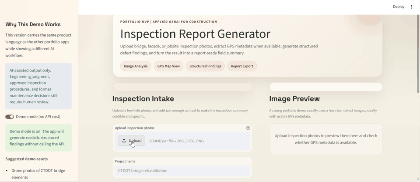Viewport: 420px width, 182px height.
Task: Click the image preview placeholder box
Action: click(325, 139)
